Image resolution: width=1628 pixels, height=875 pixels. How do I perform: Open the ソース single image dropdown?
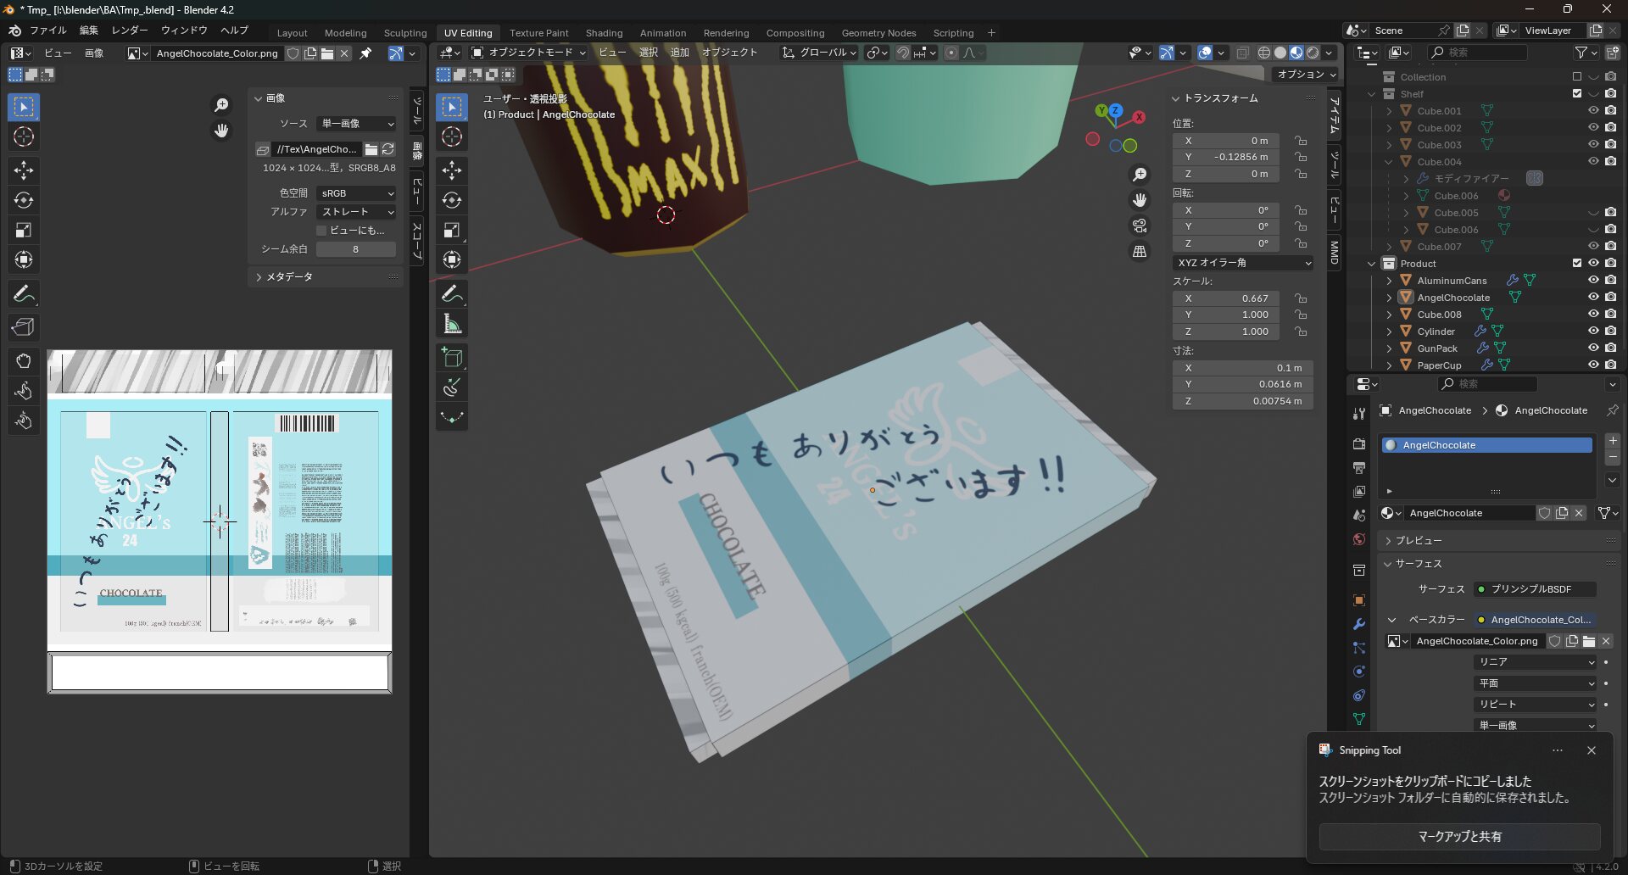click(356, 124)
